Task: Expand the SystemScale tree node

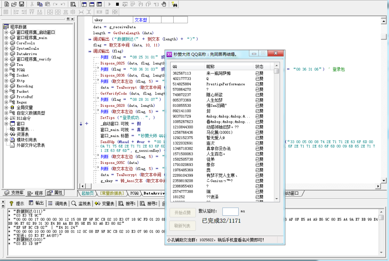Action: pos(6,49)
